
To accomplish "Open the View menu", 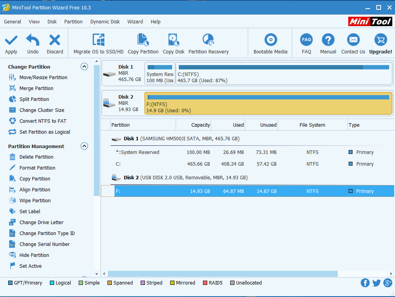I will pyautogui.click(x=34, y=22).
